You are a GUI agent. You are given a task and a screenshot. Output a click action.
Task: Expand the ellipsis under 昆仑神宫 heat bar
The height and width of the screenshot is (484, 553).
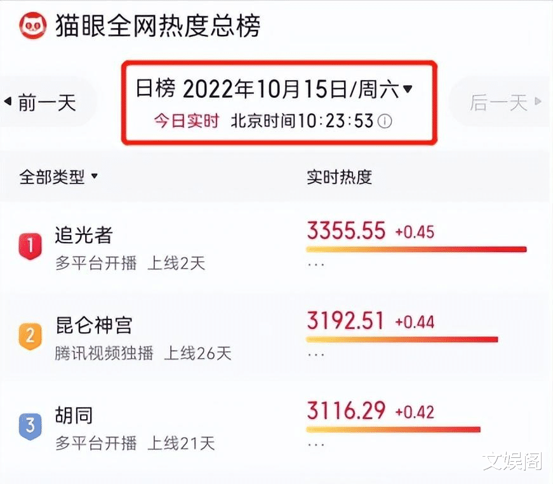tap(316, 355)
